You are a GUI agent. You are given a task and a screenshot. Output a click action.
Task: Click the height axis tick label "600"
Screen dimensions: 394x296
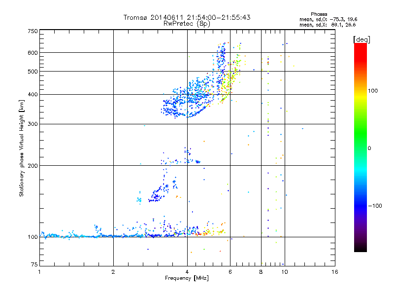coord(33,53)
